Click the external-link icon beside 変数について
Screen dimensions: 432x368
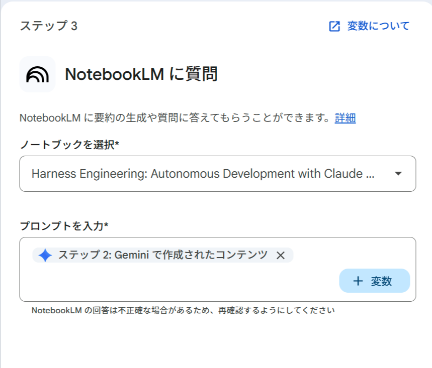coord(334,27)
